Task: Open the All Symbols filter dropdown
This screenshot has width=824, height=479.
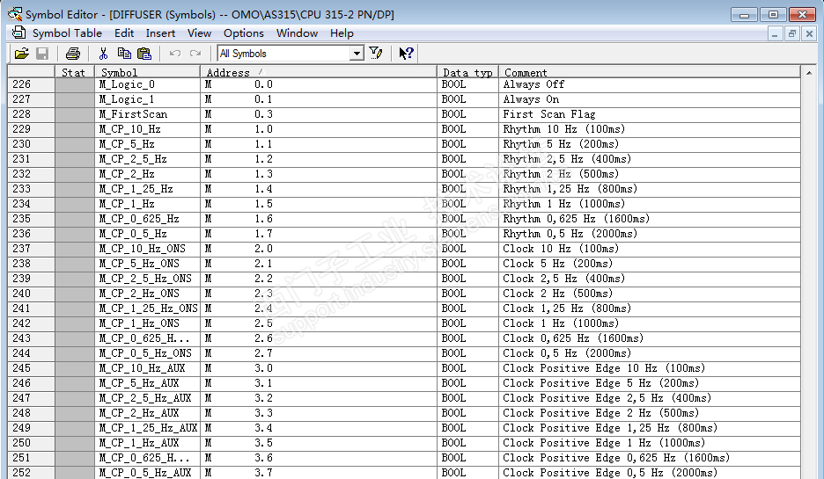Action: 357,54
